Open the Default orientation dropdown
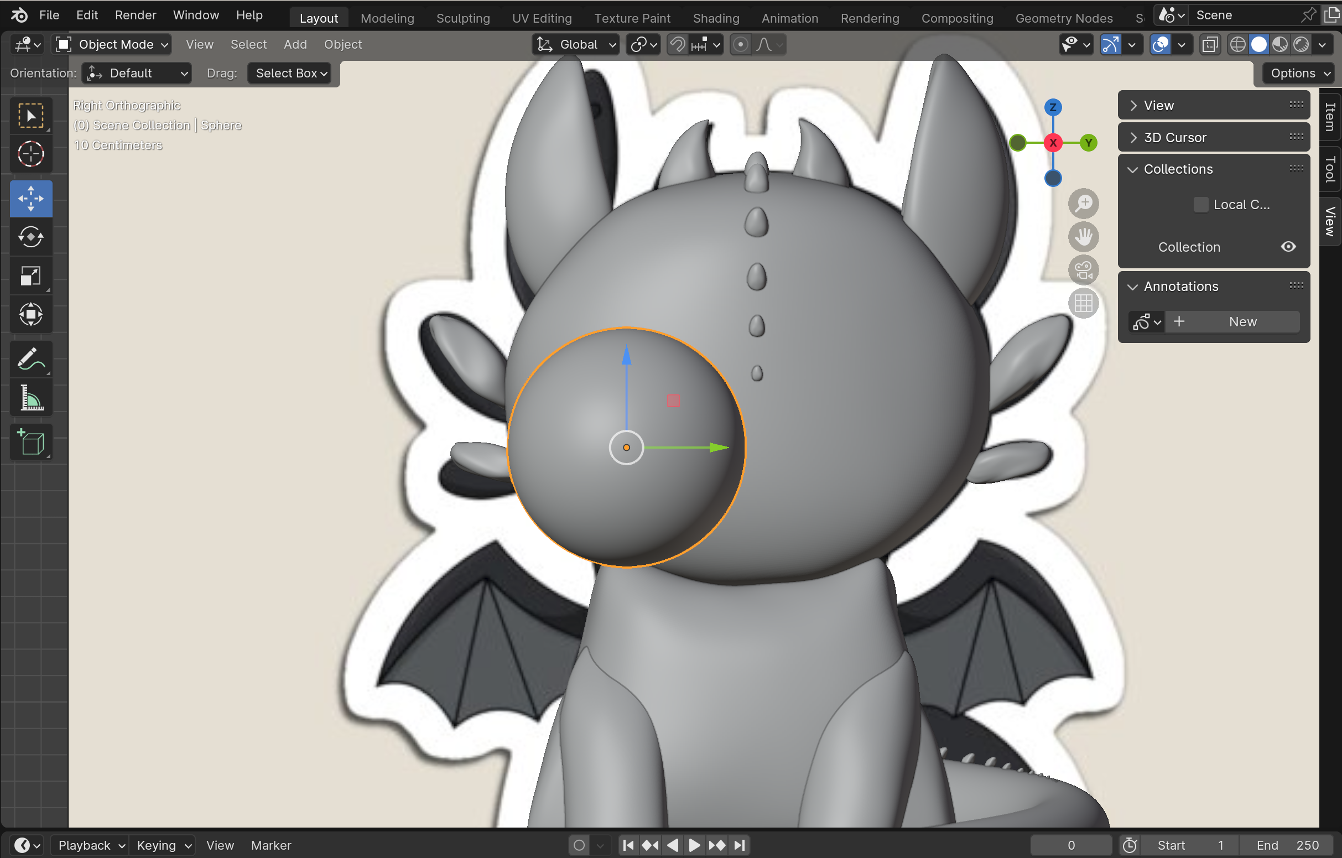The image size is (1342, 858). click(137, 73)
